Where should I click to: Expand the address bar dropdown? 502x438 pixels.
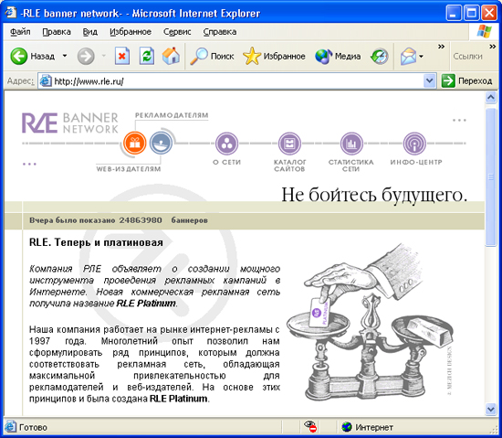click(x=429, y=81)
